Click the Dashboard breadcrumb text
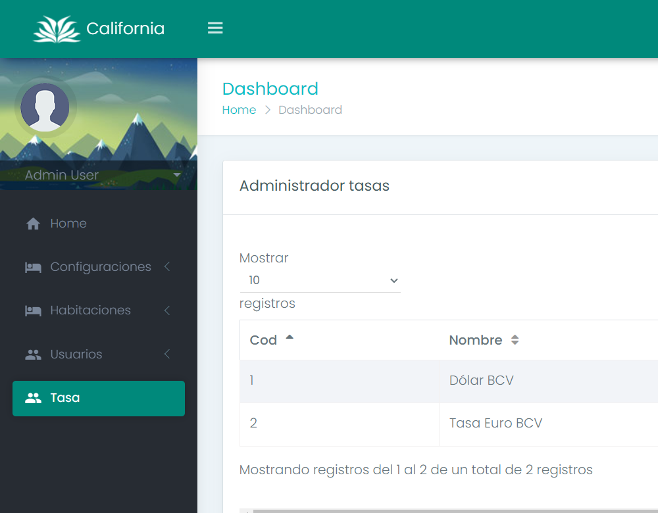This screenshot has width=658, height=513. [310, 110]
